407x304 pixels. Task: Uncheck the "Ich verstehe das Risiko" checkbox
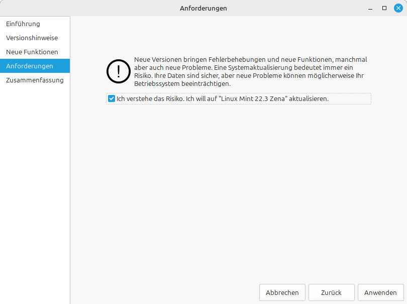[x=112, y=99]
